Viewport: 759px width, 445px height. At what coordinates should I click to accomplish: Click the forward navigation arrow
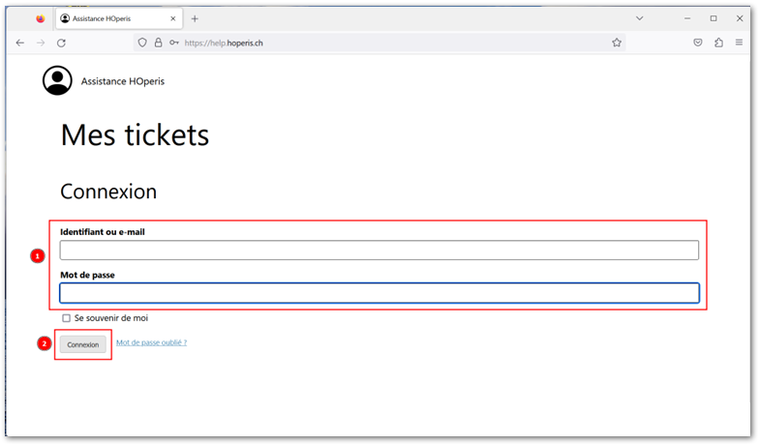[x=41, y=43]
